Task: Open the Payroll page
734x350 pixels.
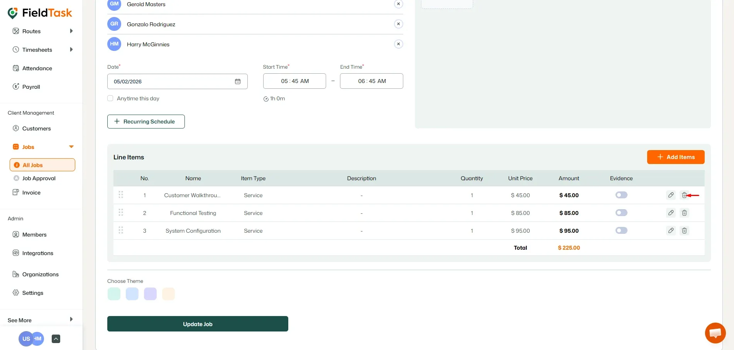Action: tap(31, 86)
